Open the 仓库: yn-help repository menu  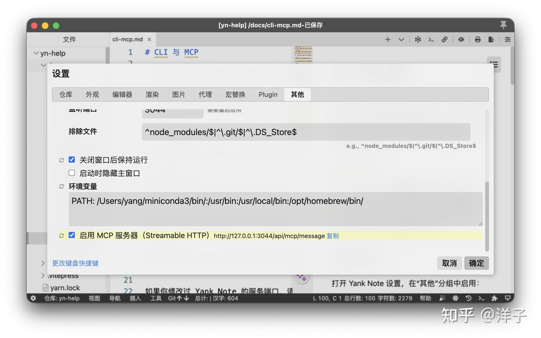tap(62, 298)
